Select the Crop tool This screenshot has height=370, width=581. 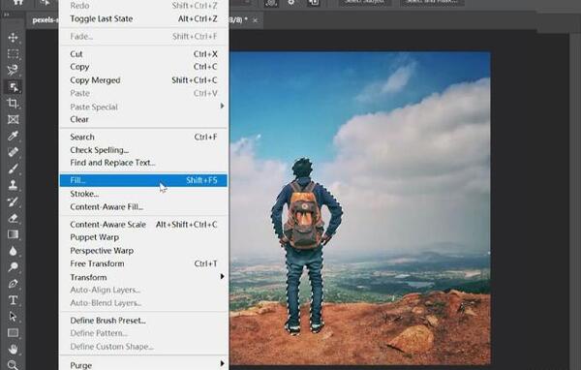13,103
